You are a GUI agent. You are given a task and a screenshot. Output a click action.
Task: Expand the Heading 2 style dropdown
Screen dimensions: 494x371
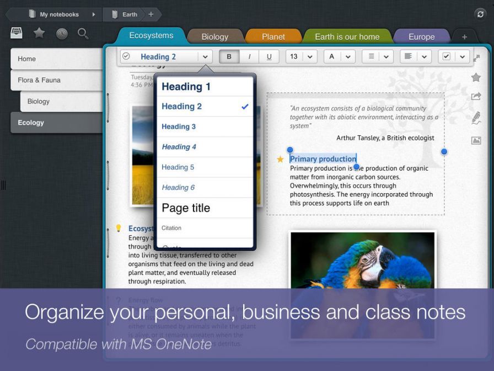click(x=205, y=56)
